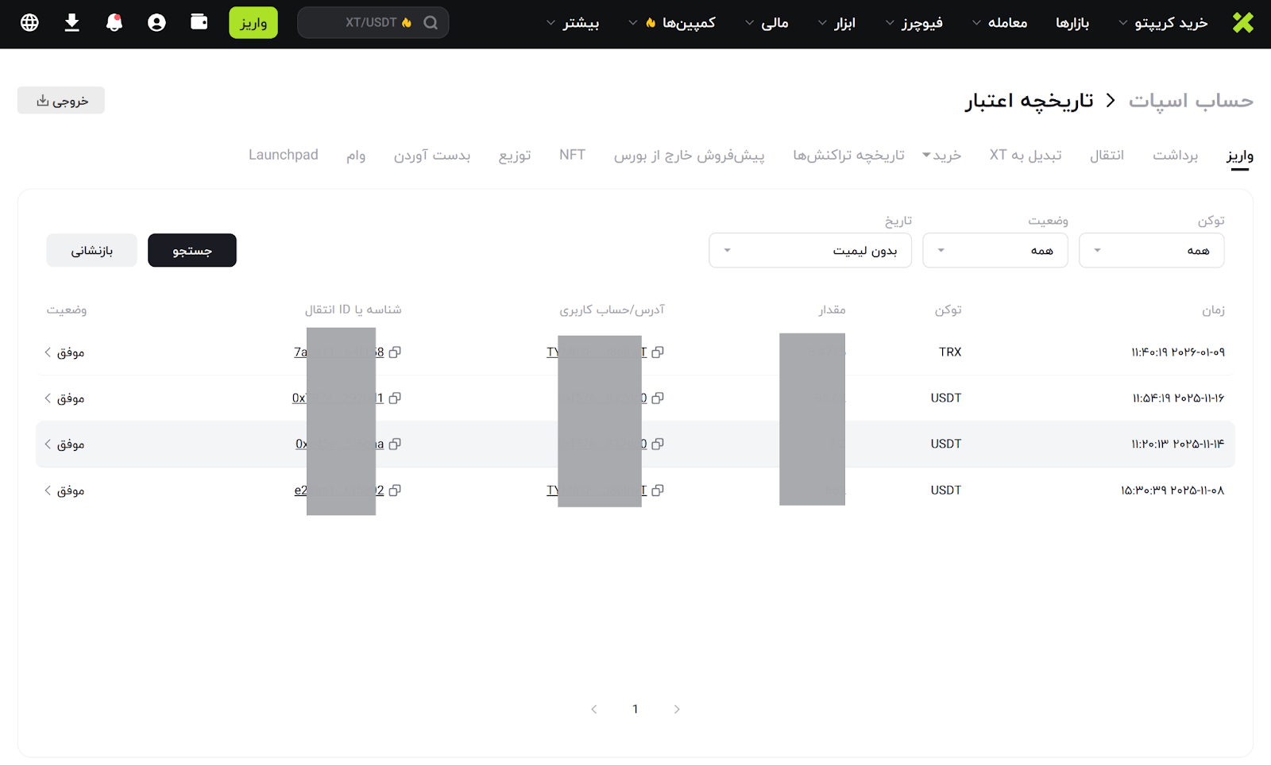
Task: Click the download app icon
Action: pyautogui.click(x=71, y=22)
